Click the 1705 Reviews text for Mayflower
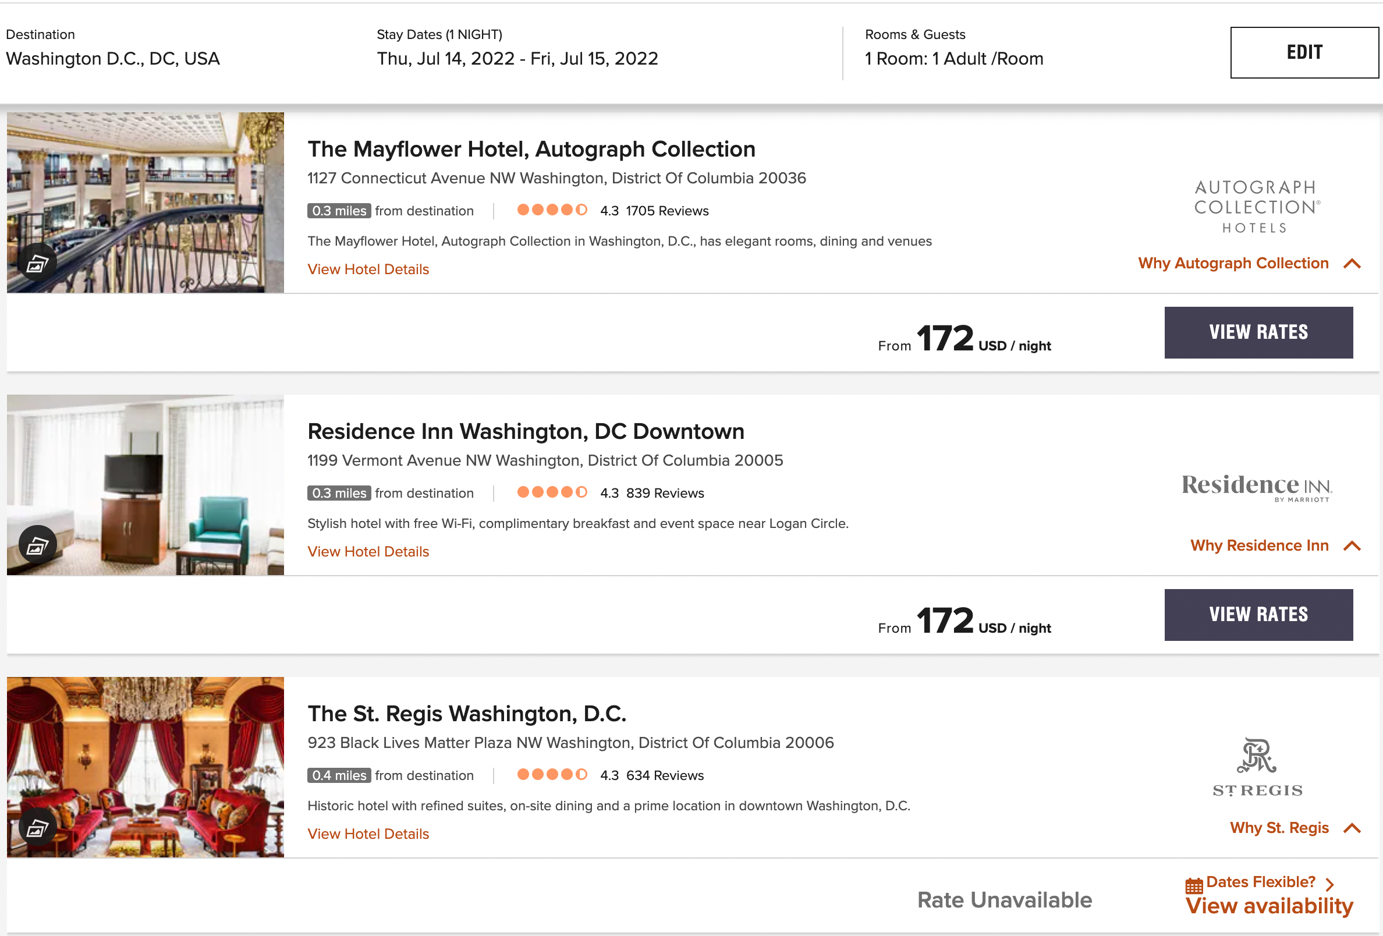1383x936 pixels. pyautogui.click(x=666, y=211)
